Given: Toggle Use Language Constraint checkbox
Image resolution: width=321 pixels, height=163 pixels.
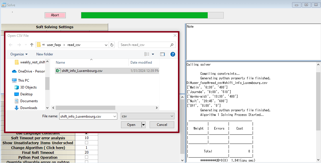Looking at the screenshot, I should [87, 133].
